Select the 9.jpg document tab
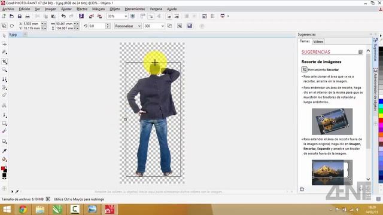 coord(13,35)
